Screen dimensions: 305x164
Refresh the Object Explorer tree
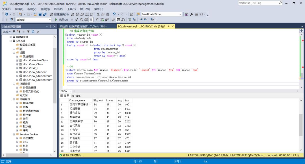[33, 32]
